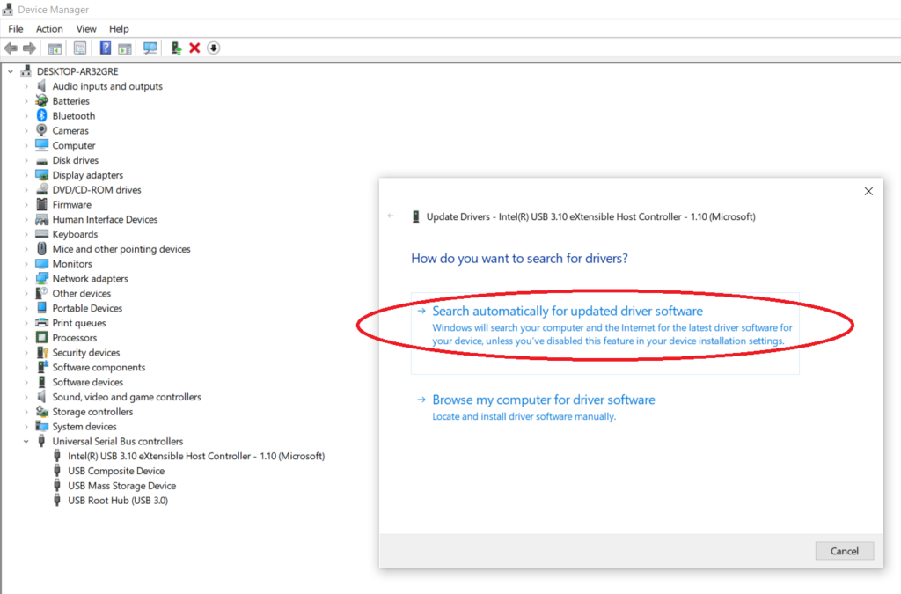Image resolution: width=901 pixels, height=594 pixels.
Task: Open the File menu
Action: (x=15, y=29)
